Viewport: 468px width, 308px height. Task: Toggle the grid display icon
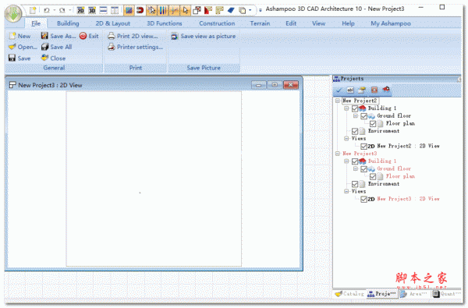click(129, 10)
